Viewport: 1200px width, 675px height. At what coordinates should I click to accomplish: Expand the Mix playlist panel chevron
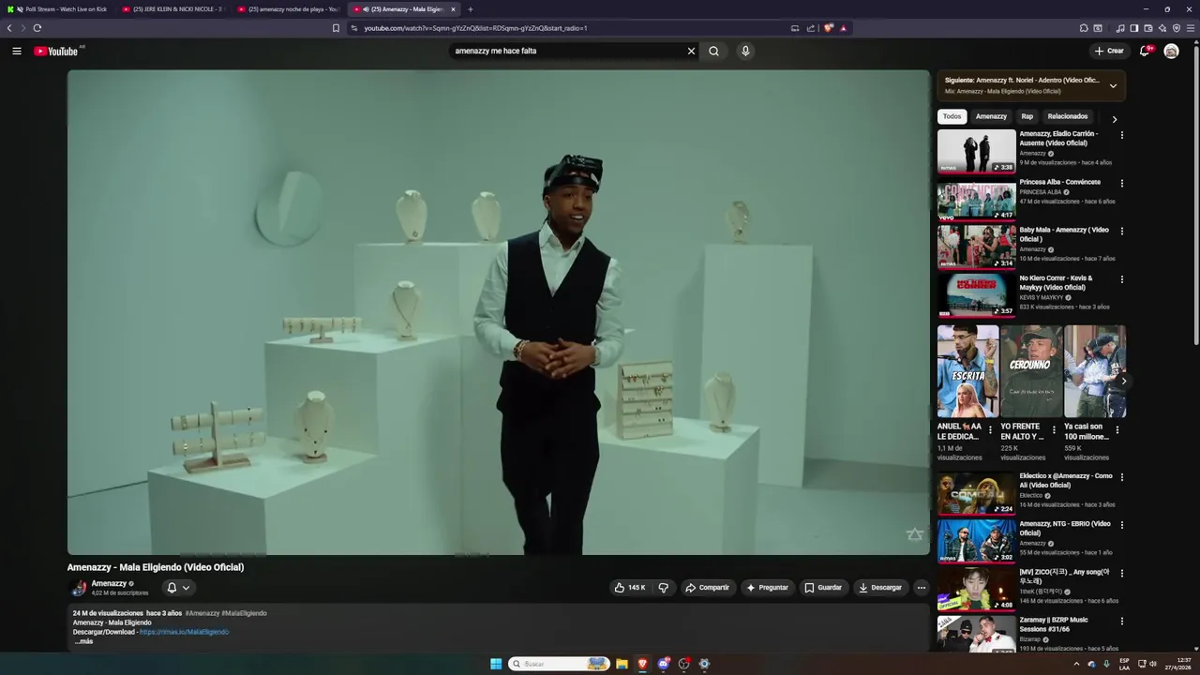[x=1113, y=85]
